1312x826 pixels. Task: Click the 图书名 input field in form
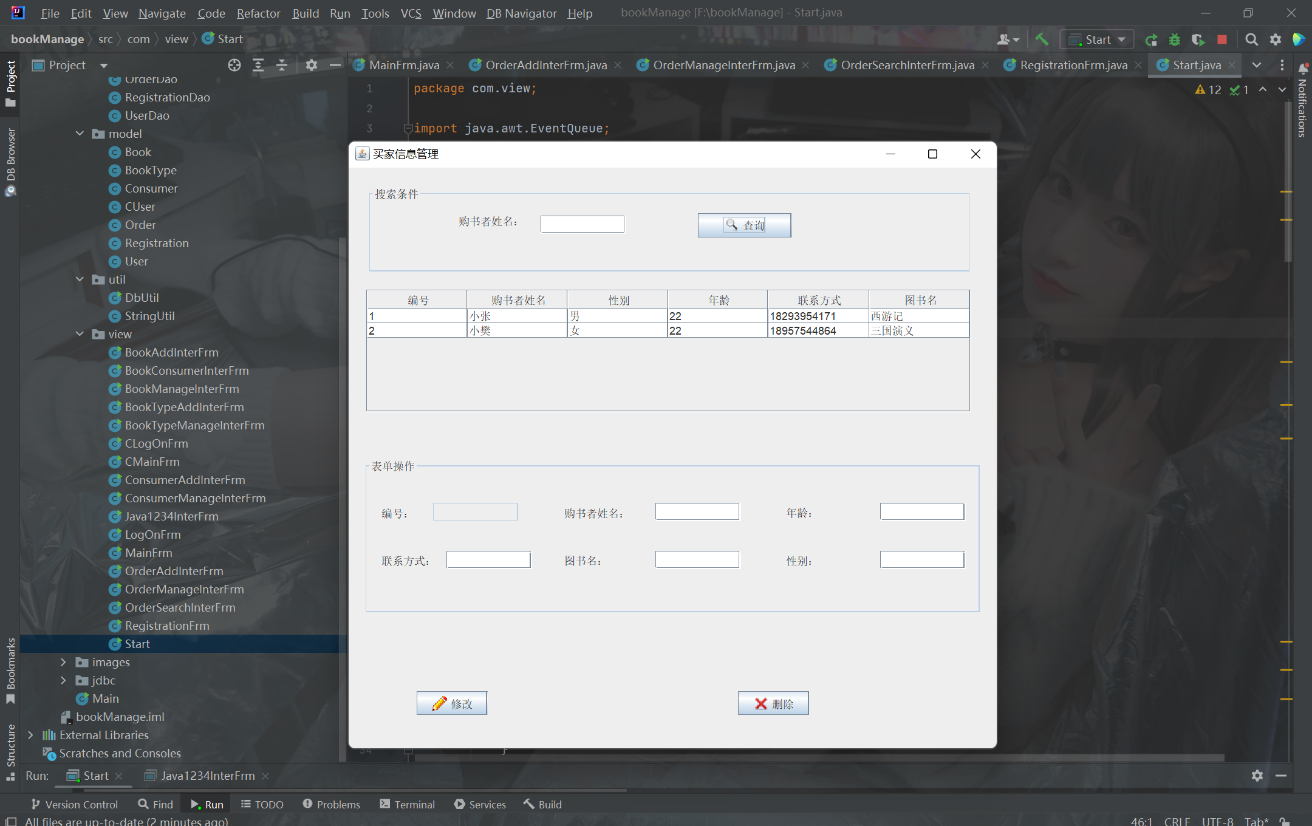697,559
